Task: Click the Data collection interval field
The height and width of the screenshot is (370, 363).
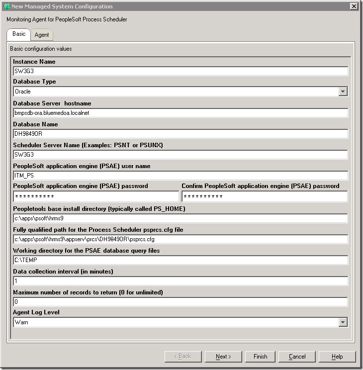Action: [181, 281]
